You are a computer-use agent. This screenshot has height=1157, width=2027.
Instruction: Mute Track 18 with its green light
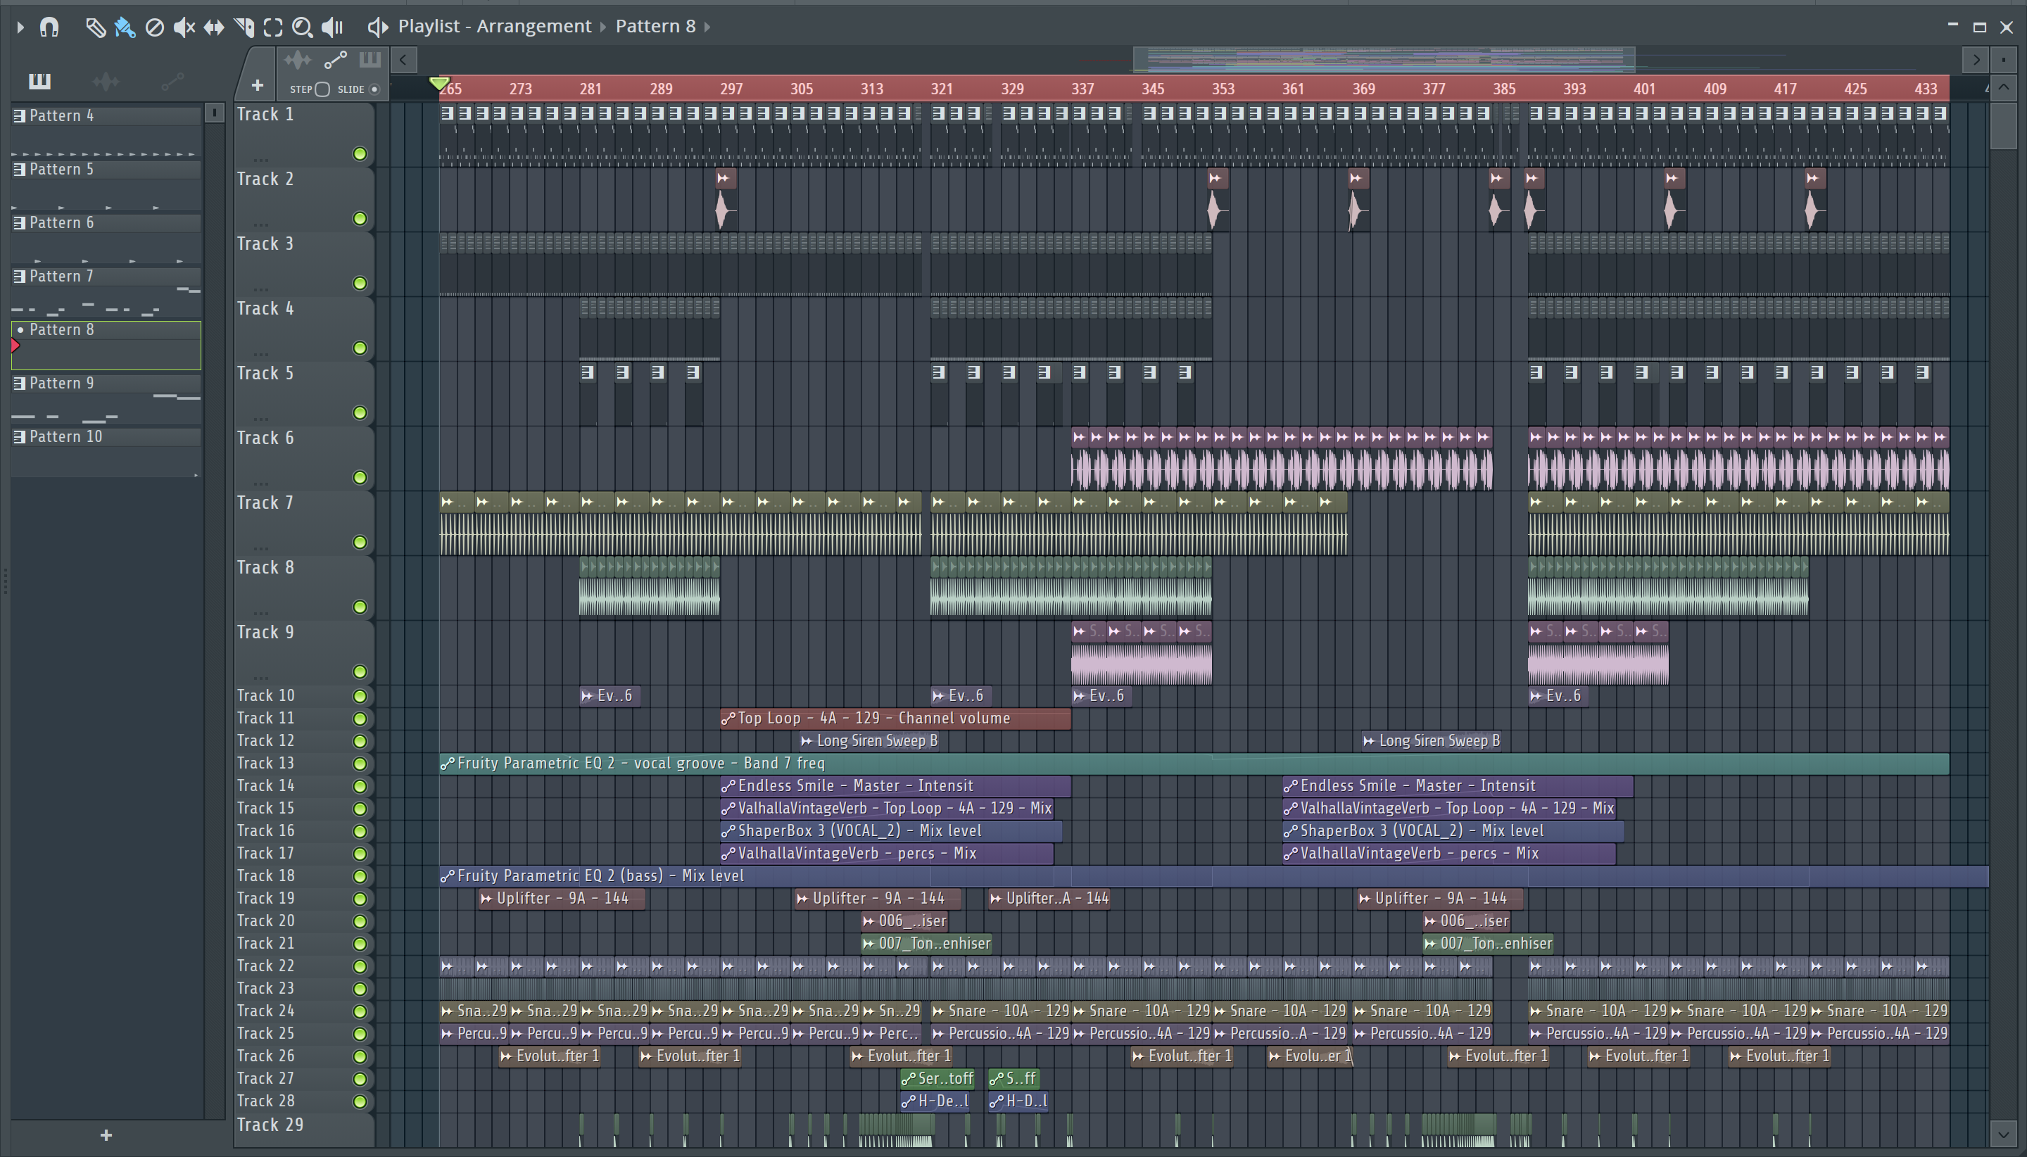(x=360, y=876)
